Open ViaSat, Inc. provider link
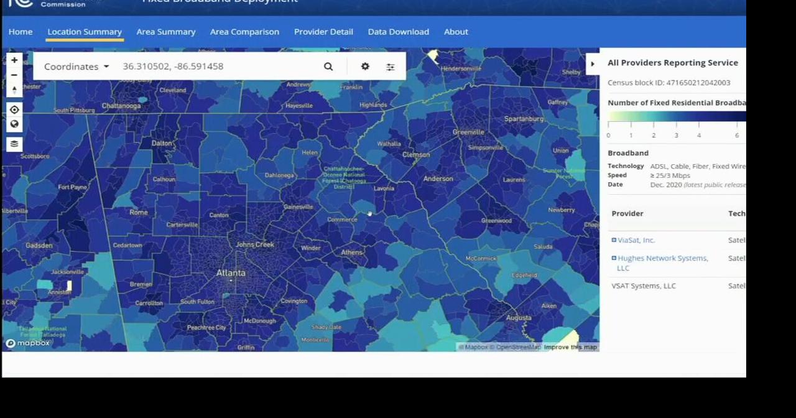This screenshot has width=796, height=418. (x=636, y=240)
